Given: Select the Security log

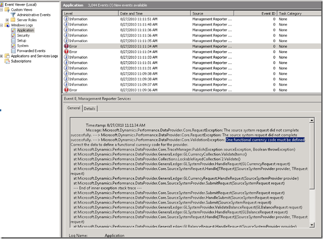Looking at the screenshot, I should click(x=23, y=35).
